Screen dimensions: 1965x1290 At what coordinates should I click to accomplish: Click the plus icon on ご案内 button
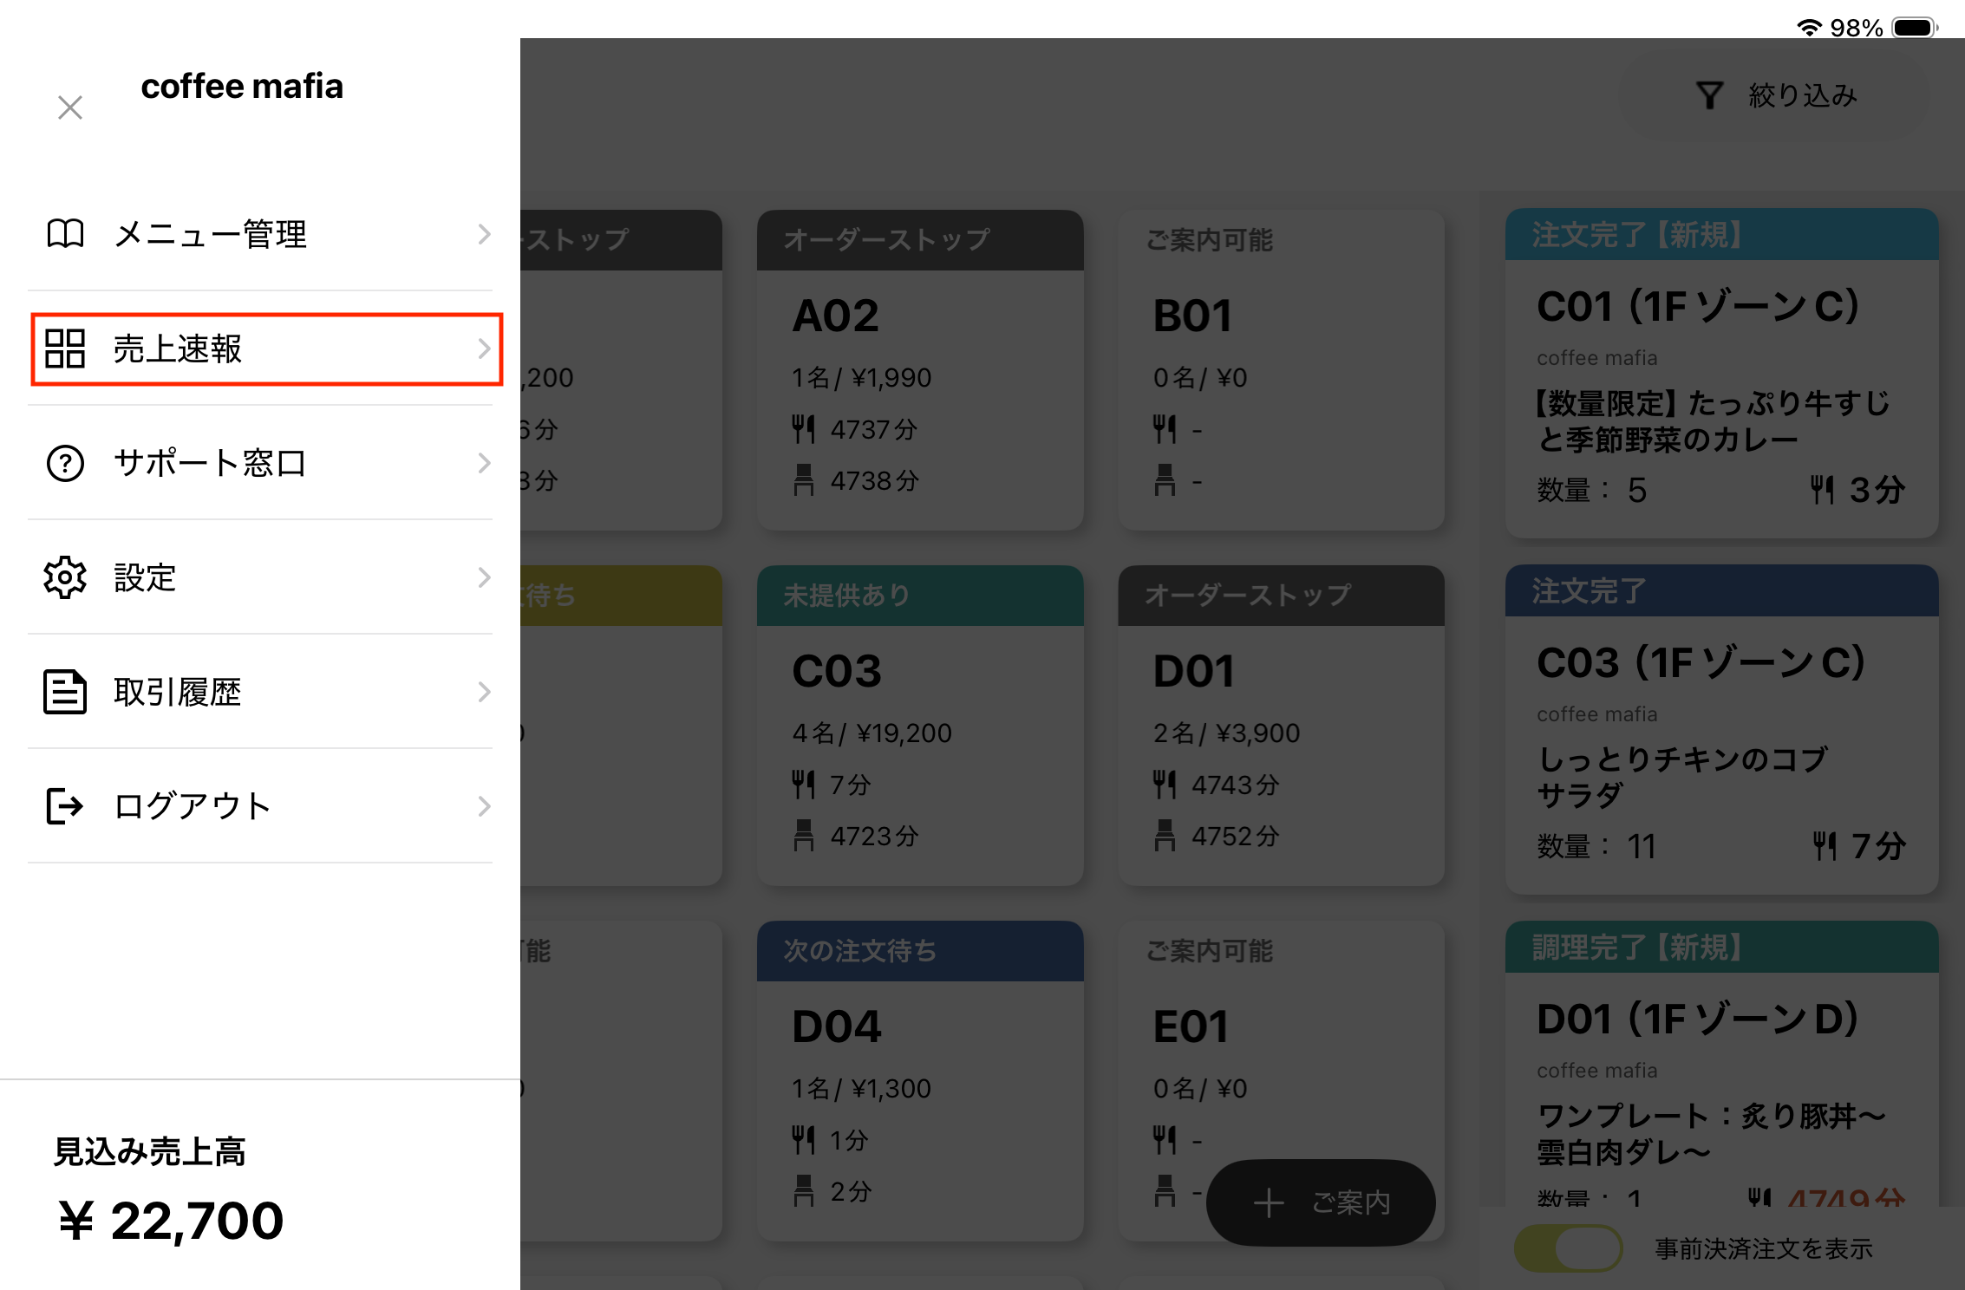tap(1269, 1202)
